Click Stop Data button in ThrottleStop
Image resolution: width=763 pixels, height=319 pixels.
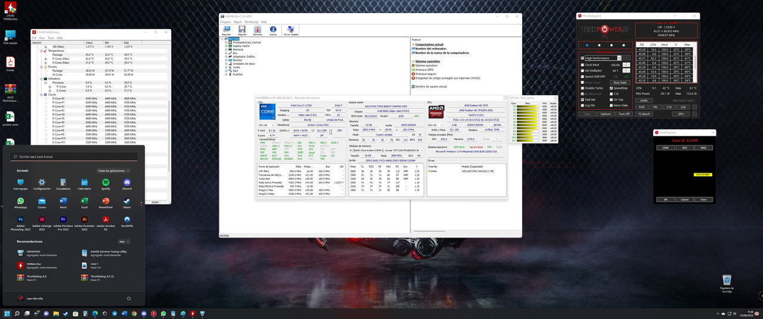click(620, 83)
